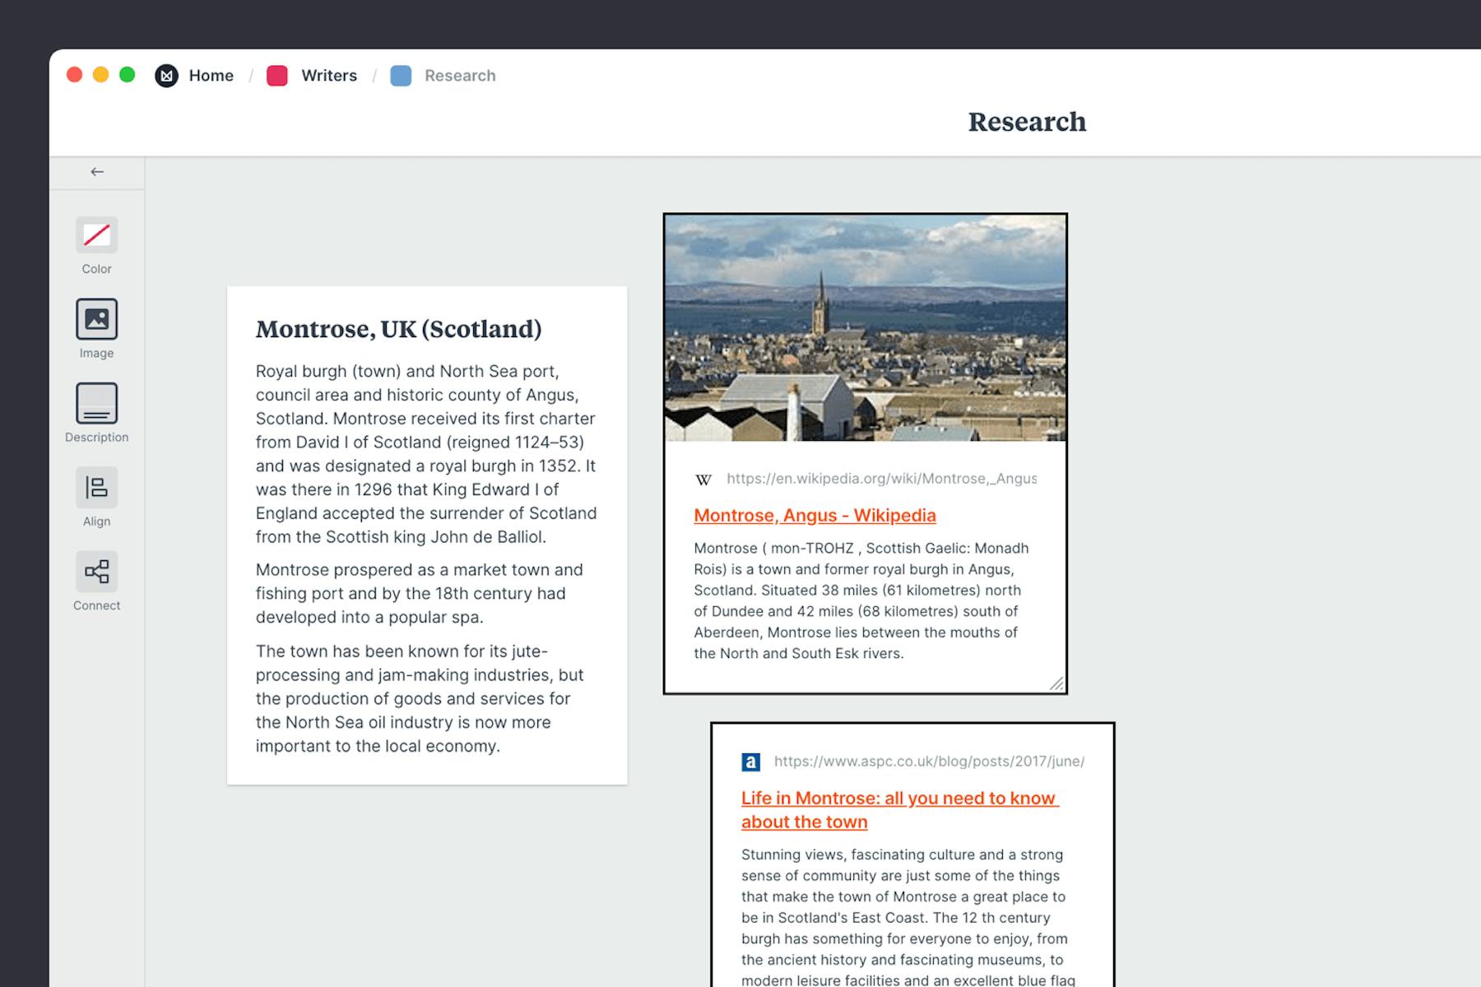Select the Image tool in the sidebar

click(96, 321)
